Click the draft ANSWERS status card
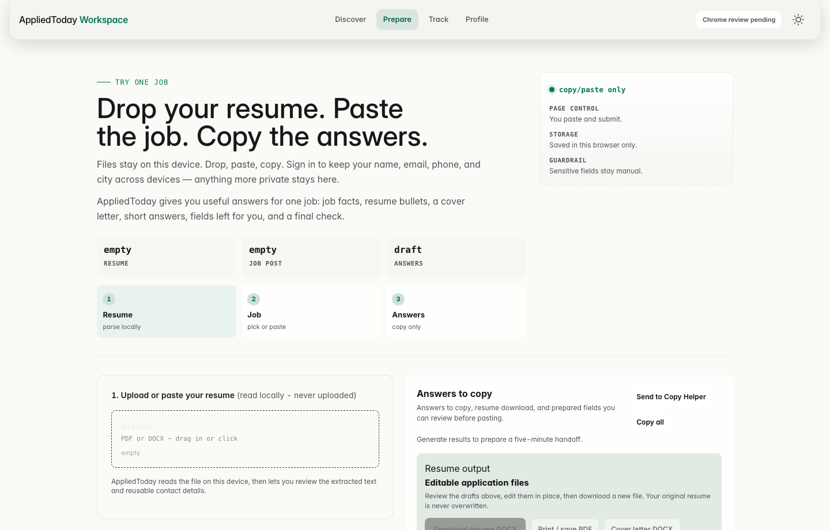This screenshot has height=530, width=830. pos(456,256)
